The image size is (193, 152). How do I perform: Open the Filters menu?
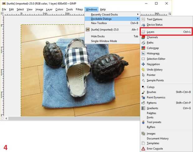(x=79, y=9)
